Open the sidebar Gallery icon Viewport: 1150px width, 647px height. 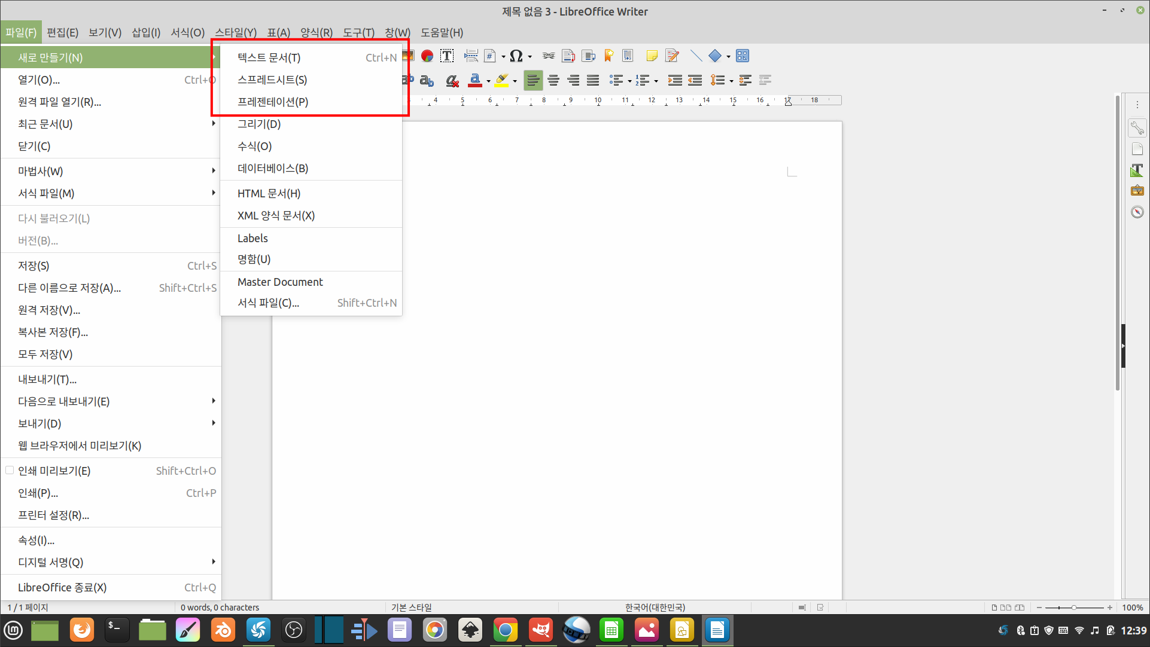[1137, 191]
